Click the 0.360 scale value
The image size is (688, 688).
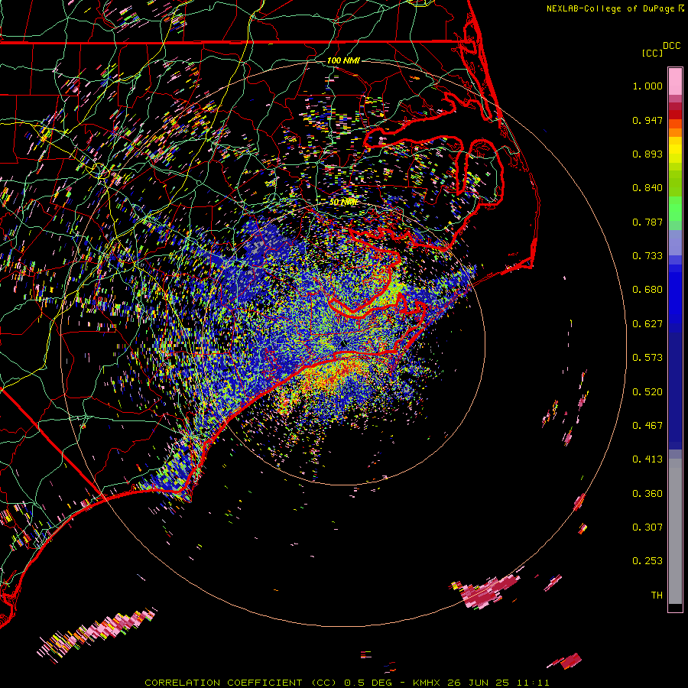click(x=647, y=494)
